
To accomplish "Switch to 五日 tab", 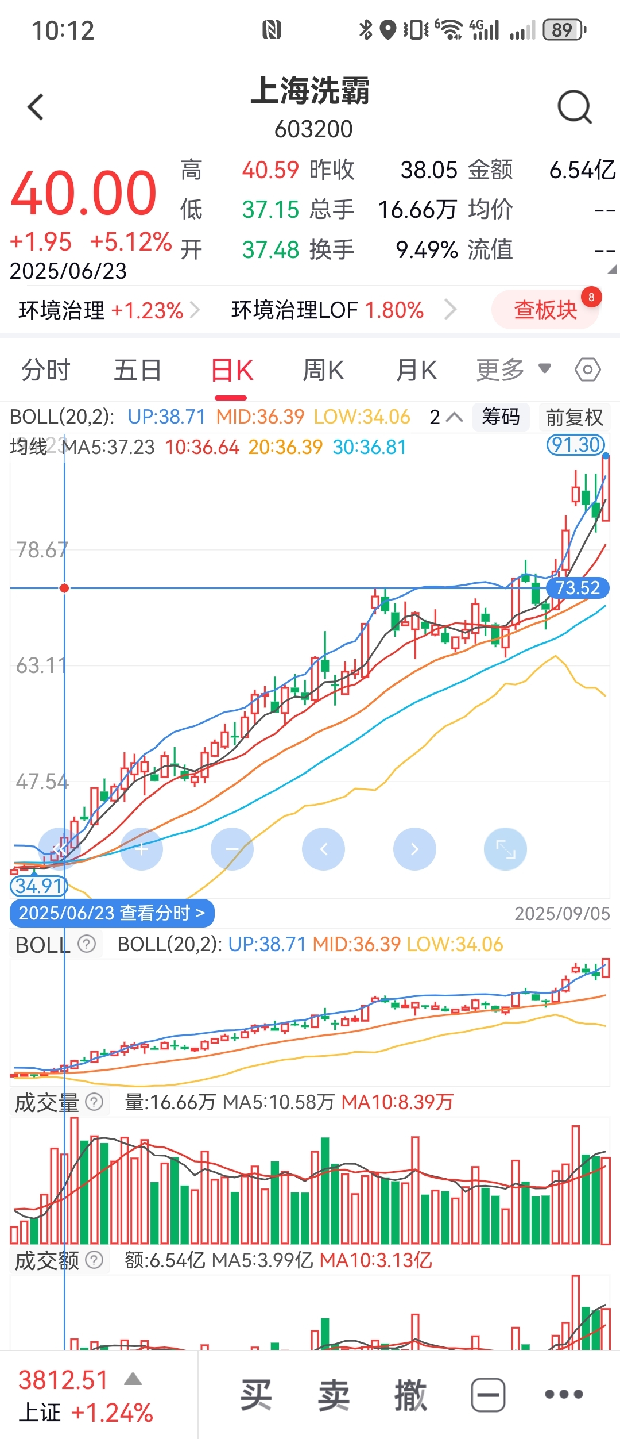I will coord(138,370).
